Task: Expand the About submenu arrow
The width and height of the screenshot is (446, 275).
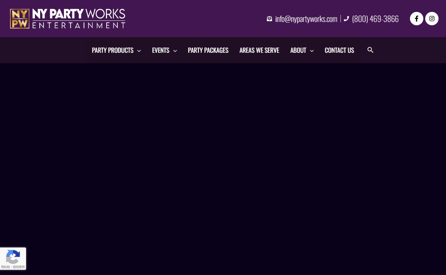Action: (x=311, y=51)
